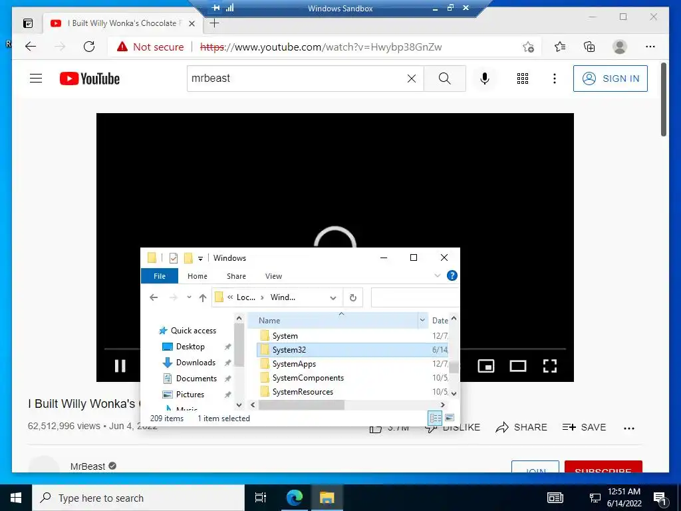Open the taskbar notification center
681x511 pixels.
[x=660, y=498]
